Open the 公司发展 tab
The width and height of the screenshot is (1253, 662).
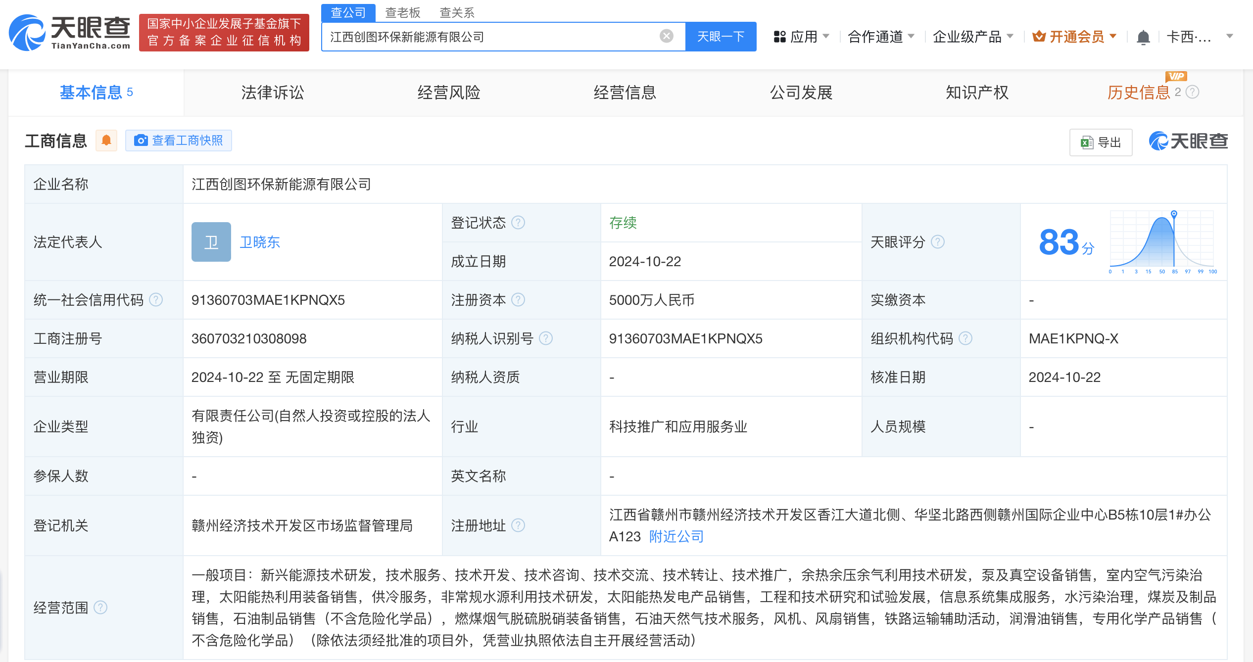click(x=801, y=93)
